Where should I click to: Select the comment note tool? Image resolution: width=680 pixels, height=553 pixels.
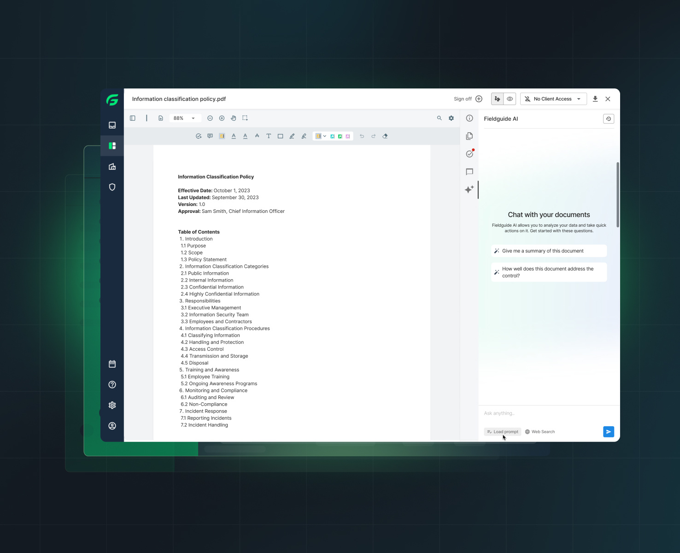tap(210, 136)
